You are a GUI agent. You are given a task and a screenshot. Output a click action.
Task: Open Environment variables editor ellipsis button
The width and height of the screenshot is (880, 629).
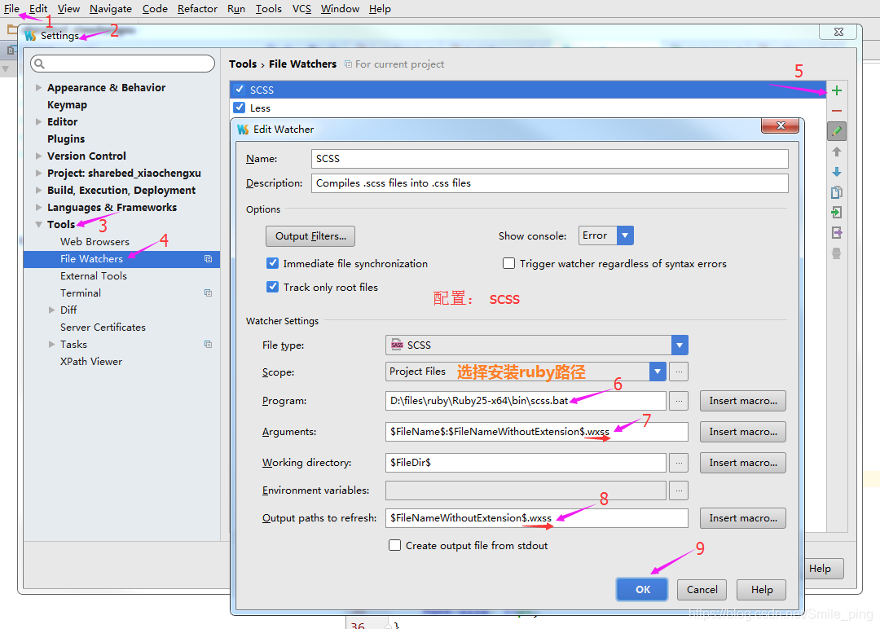point(679,490)
